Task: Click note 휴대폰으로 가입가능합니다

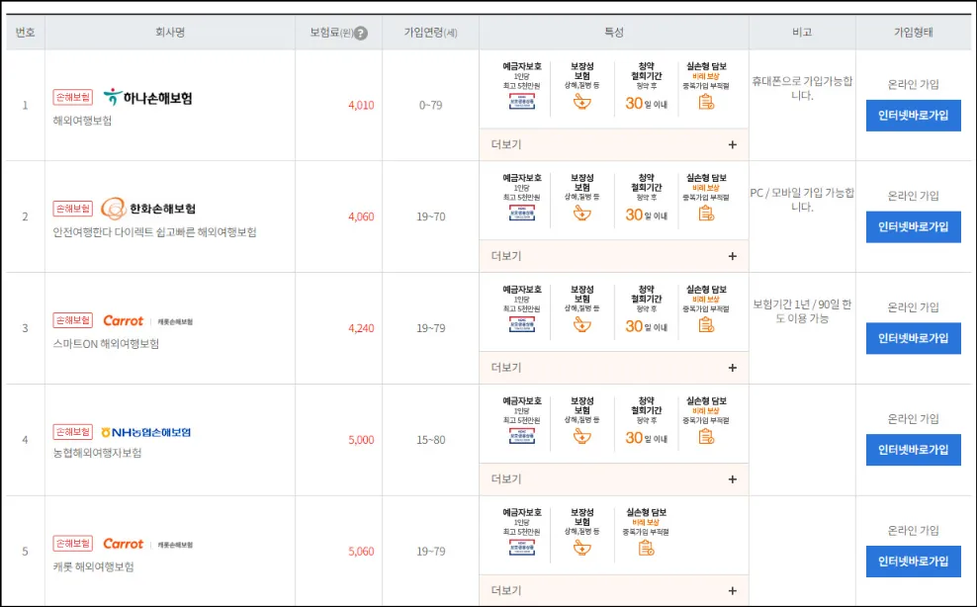Action: click(x=802, y=89)
